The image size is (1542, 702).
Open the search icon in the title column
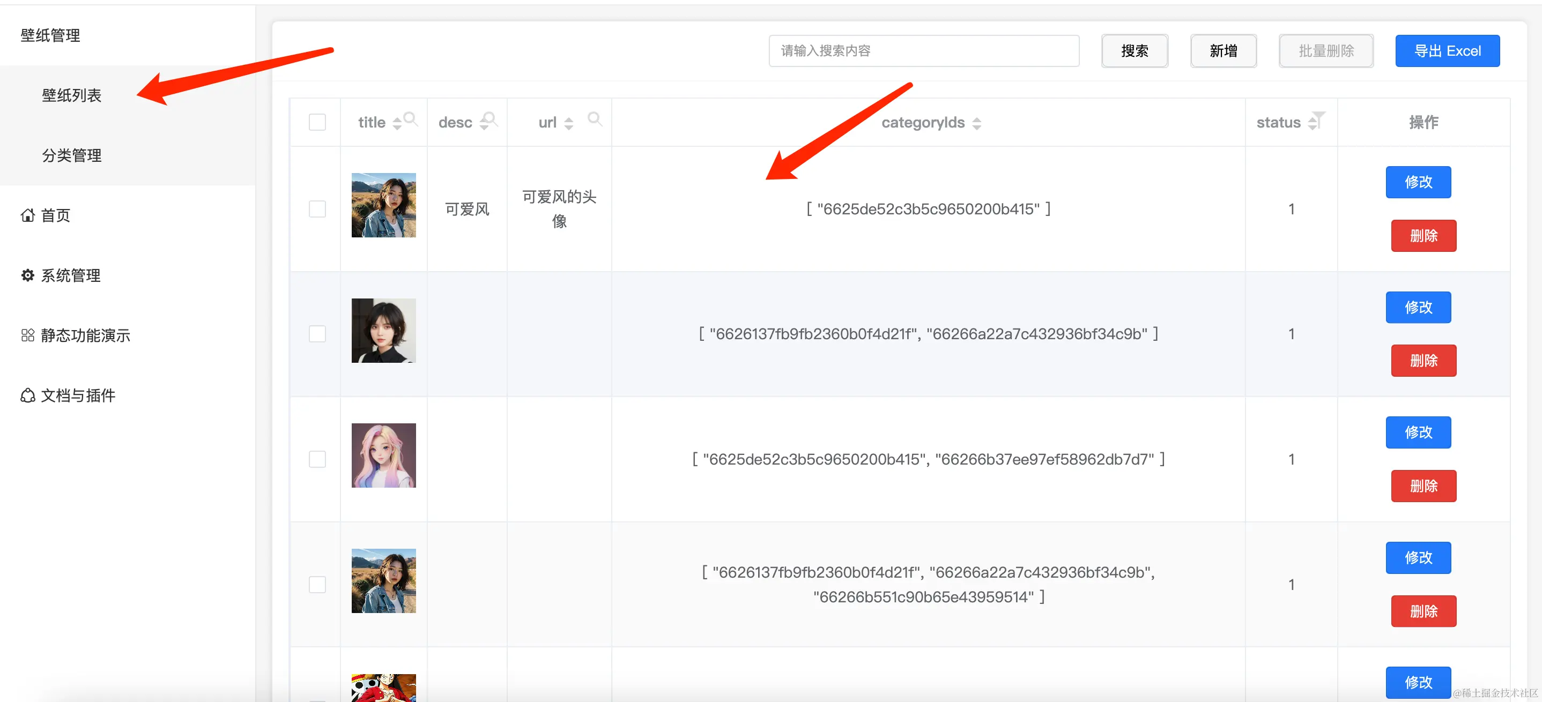coord(411,118)
